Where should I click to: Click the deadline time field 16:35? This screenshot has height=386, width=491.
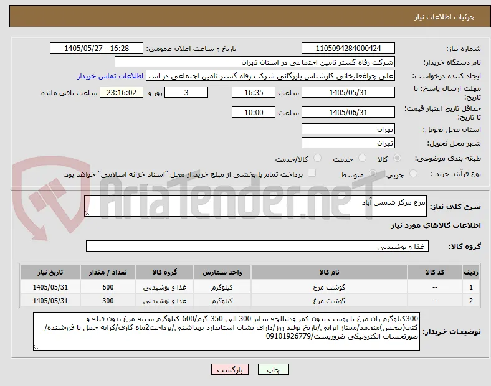pyautogui.click(x=254, y=93)
